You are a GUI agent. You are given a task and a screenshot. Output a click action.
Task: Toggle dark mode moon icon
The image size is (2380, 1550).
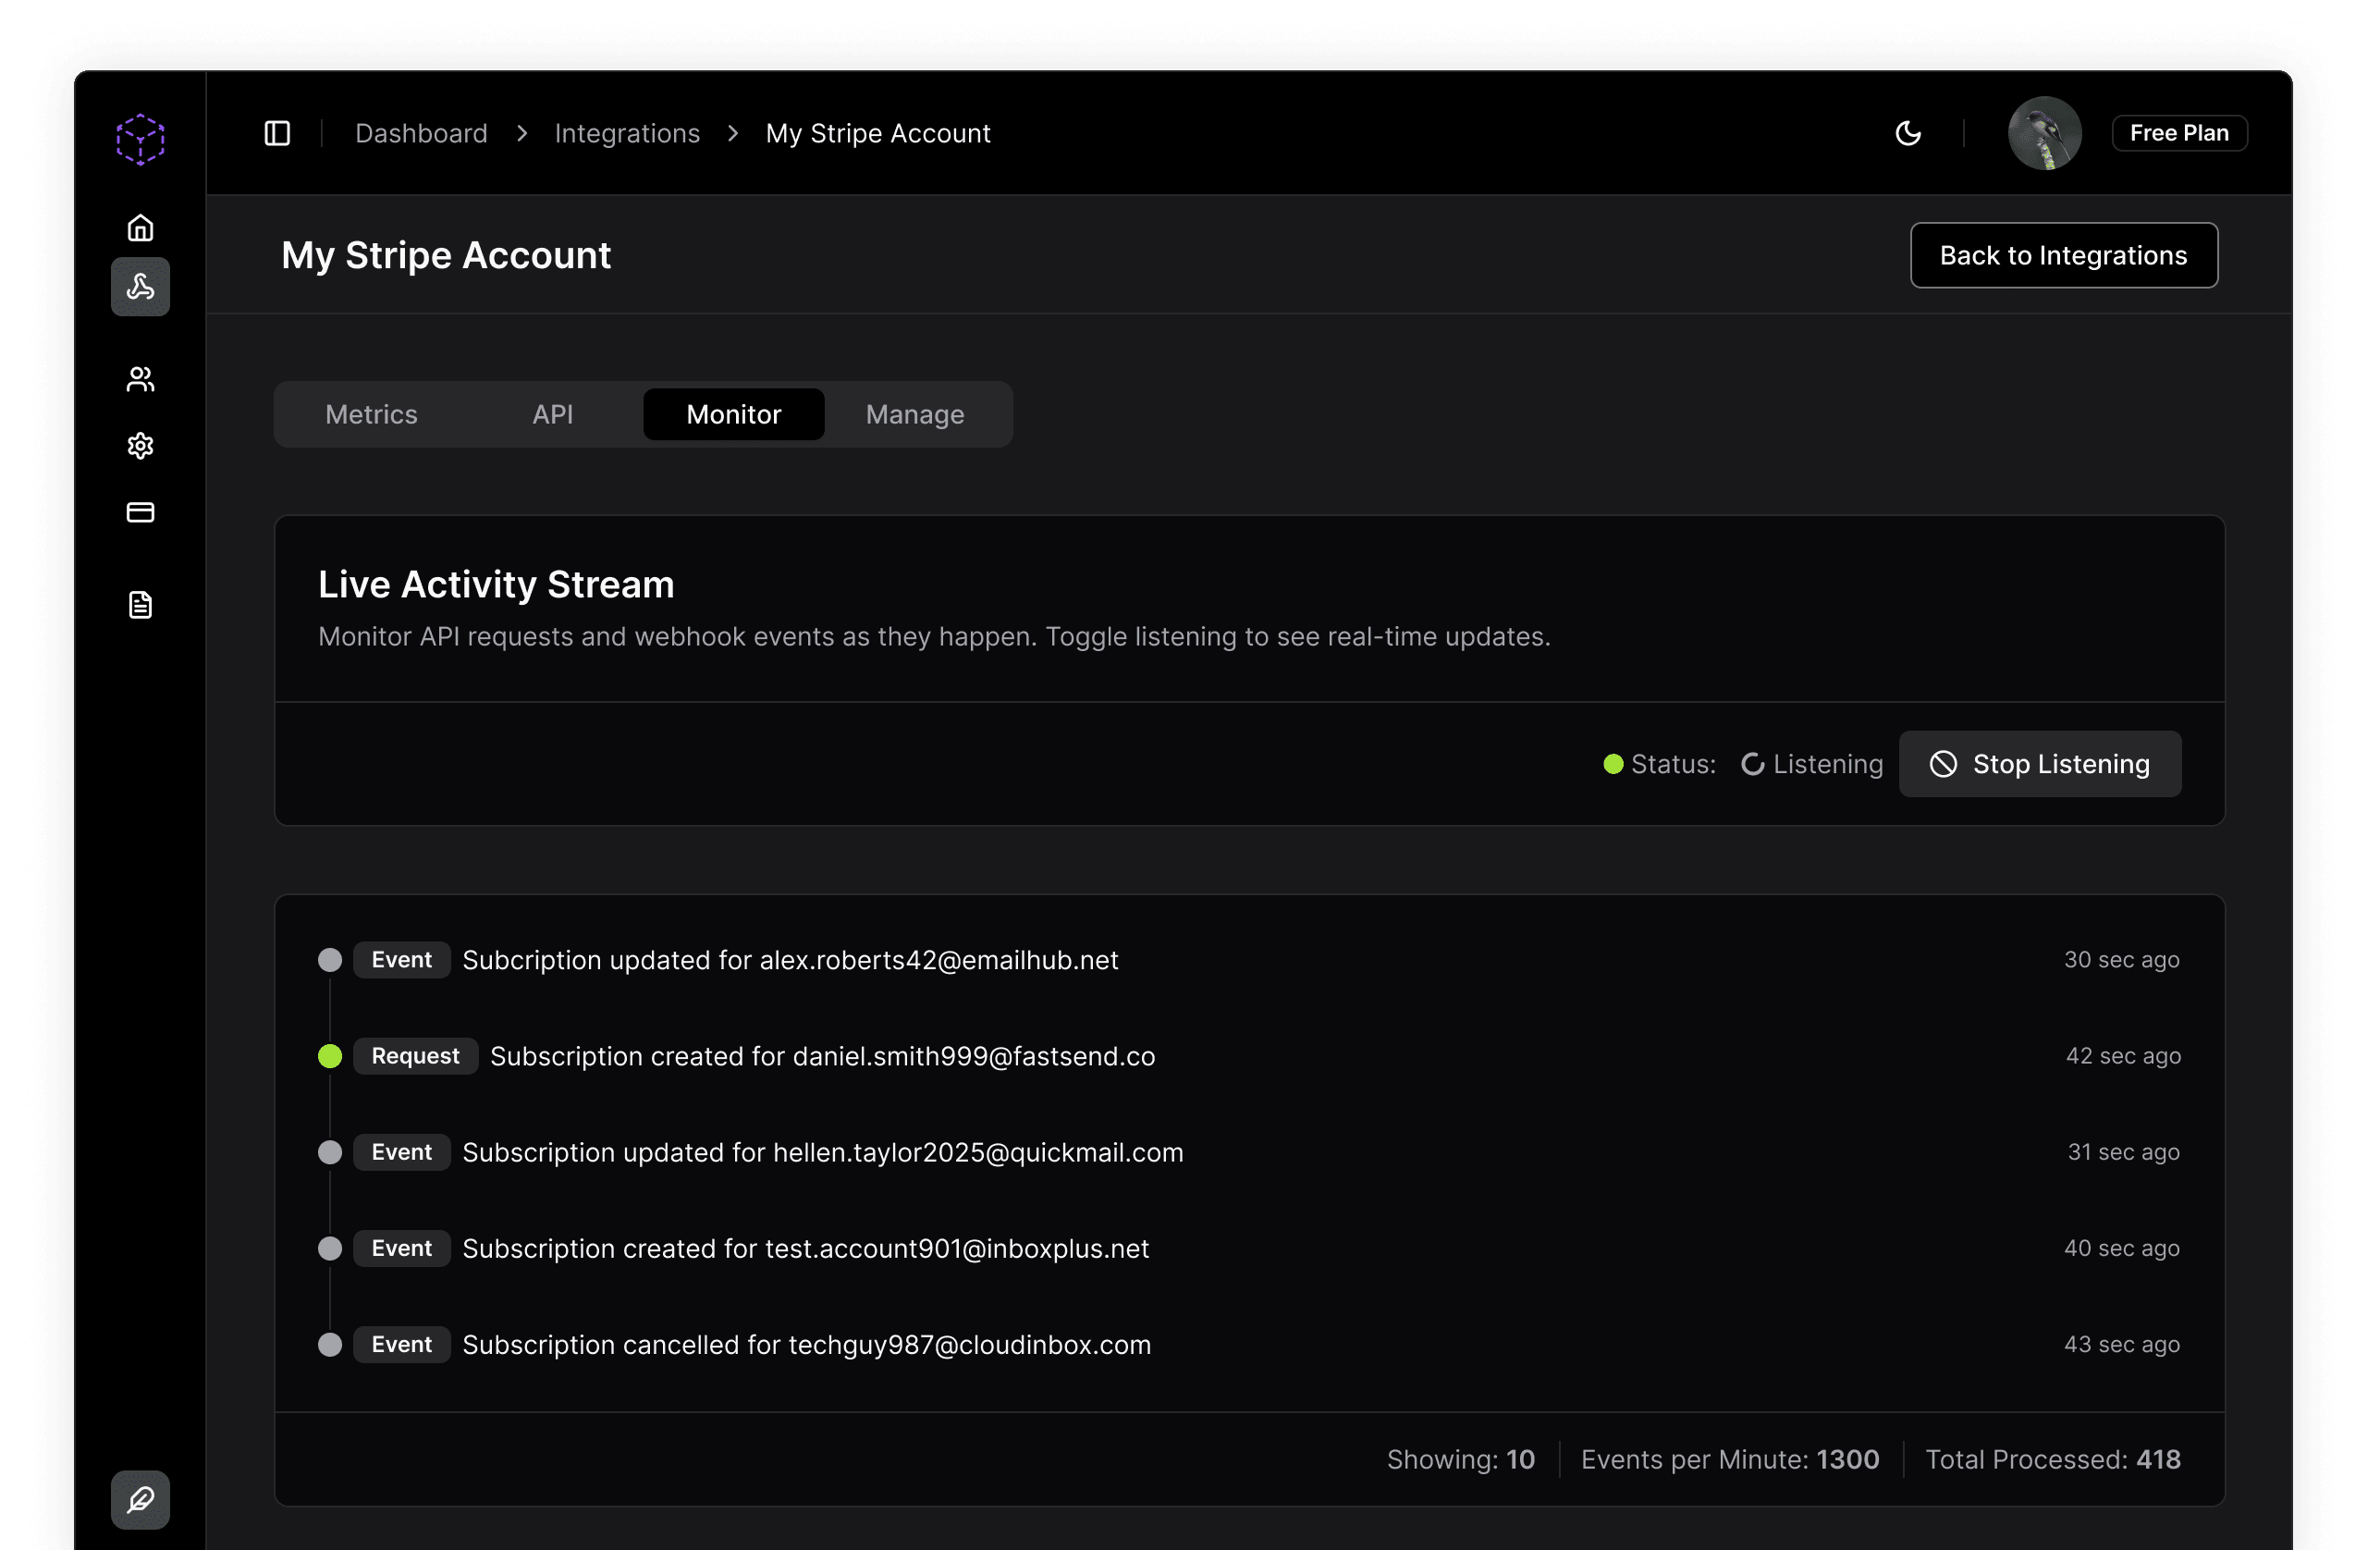pos(1908,133)
